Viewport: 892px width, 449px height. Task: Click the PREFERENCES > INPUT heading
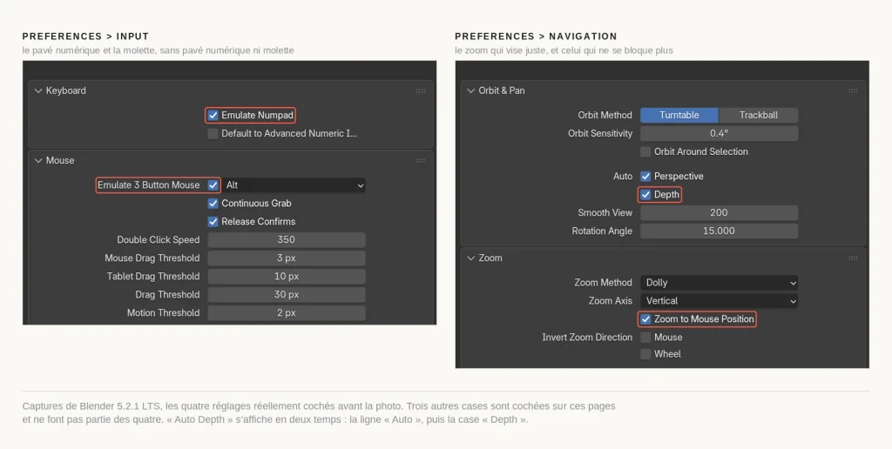86,37
